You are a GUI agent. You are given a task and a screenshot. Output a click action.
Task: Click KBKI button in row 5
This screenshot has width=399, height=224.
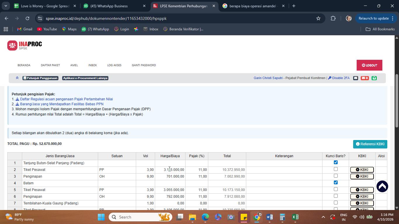click(x=362, y=190)
